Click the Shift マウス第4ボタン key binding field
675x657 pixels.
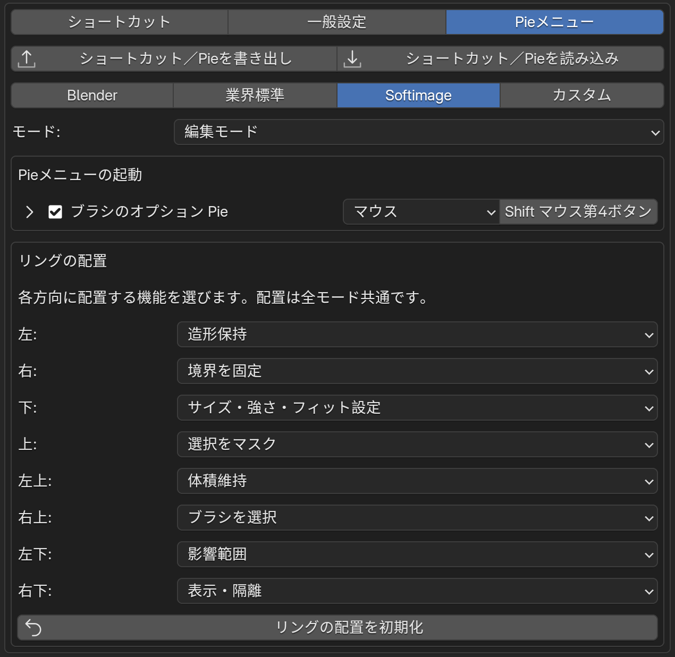tap(578, 212)
